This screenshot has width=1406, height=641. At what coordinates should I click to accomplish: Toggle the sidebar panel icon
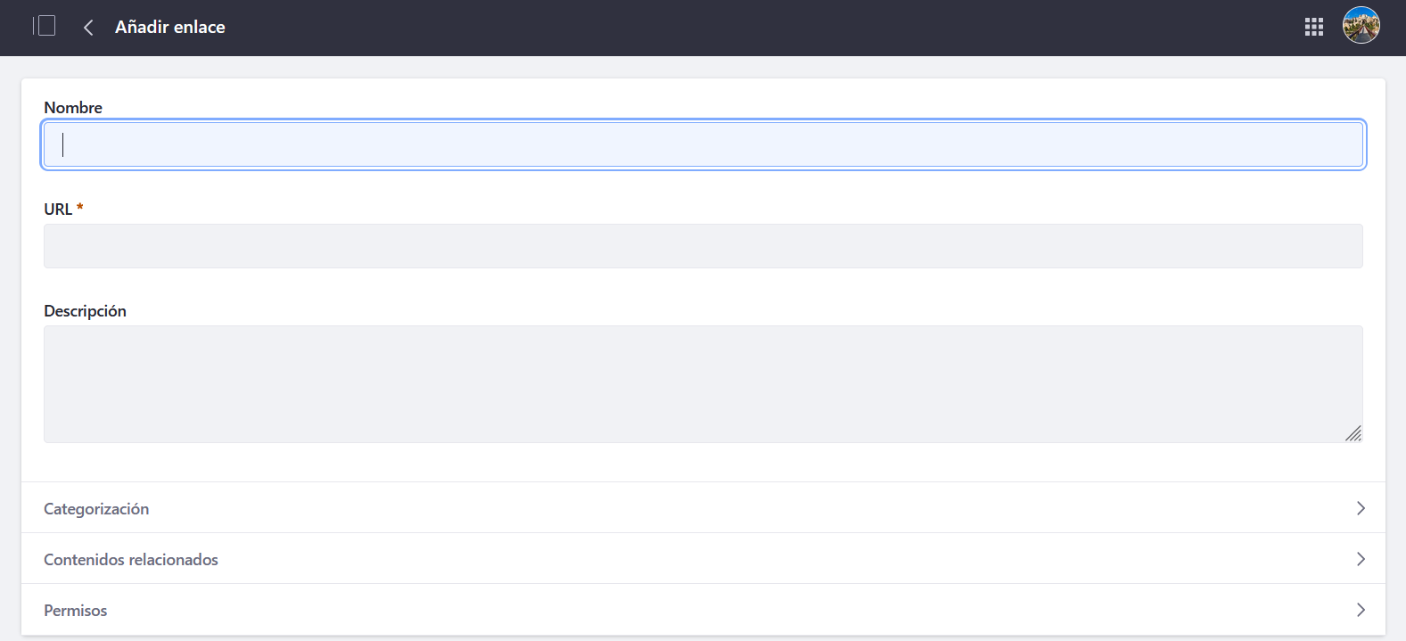click(x=45, y=27)
